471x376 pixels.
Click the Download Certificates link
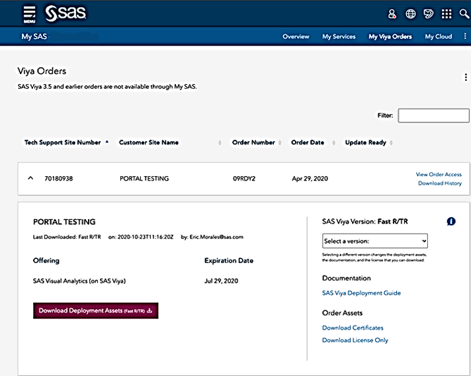[353, 328]
